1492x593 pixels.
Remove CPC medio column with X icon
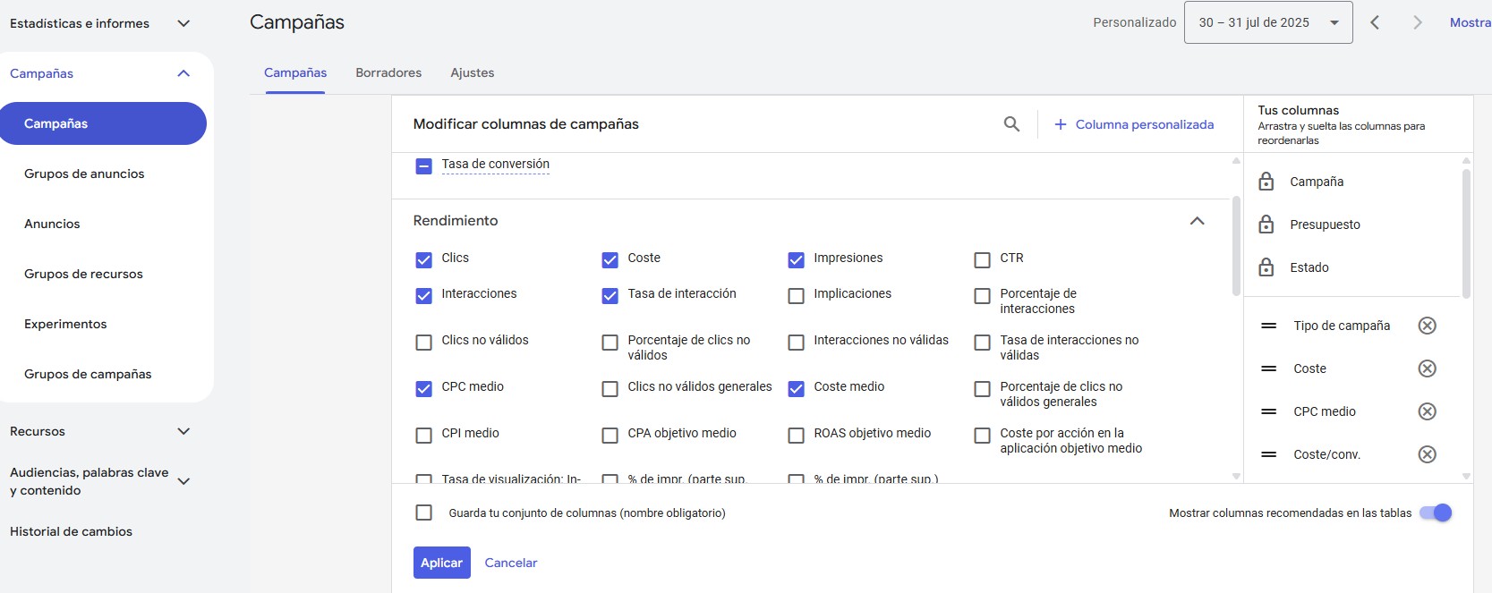point(1428,411)
